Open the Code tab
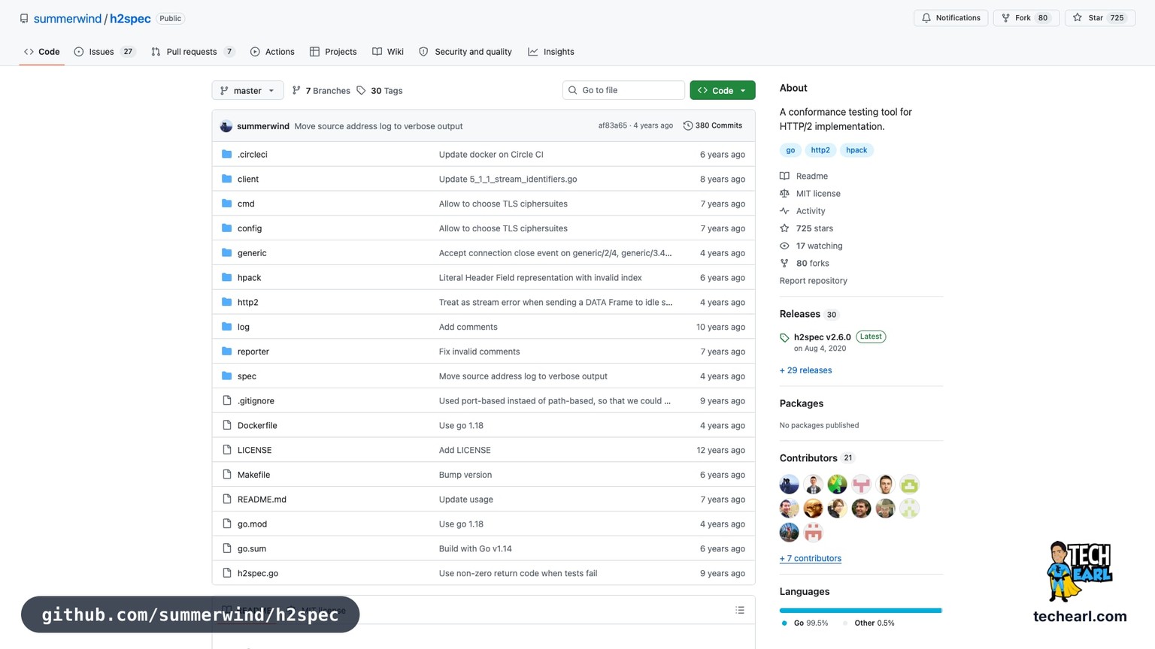Viewport: 1155px width, 649px height. (41, 52)
